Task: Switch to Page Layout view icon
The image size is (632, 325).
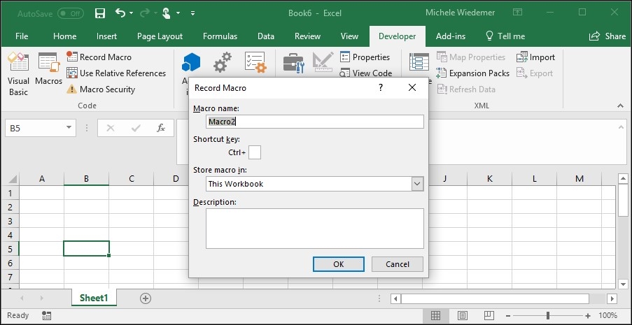Action: click(x=463, y=315)
